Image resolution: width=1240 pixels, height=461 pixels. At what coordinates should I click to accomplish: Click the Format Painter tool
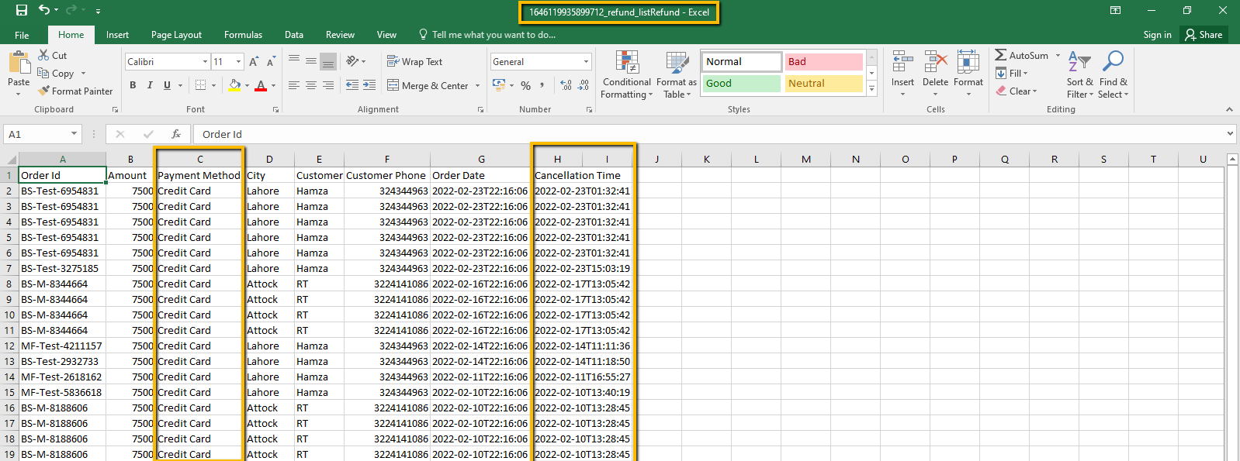click(75, 91)
